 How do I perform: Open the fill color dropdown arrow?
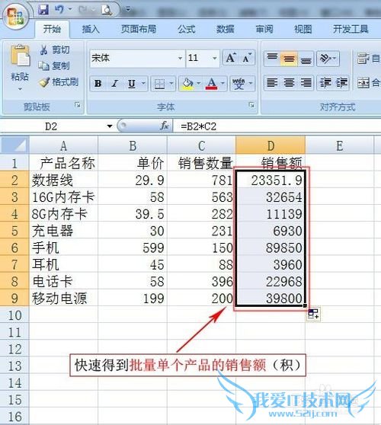[198, 83]
